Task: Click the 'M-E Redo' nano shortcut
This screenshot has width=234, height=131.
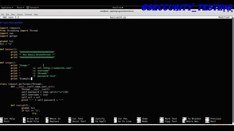Action: [142, 121]
